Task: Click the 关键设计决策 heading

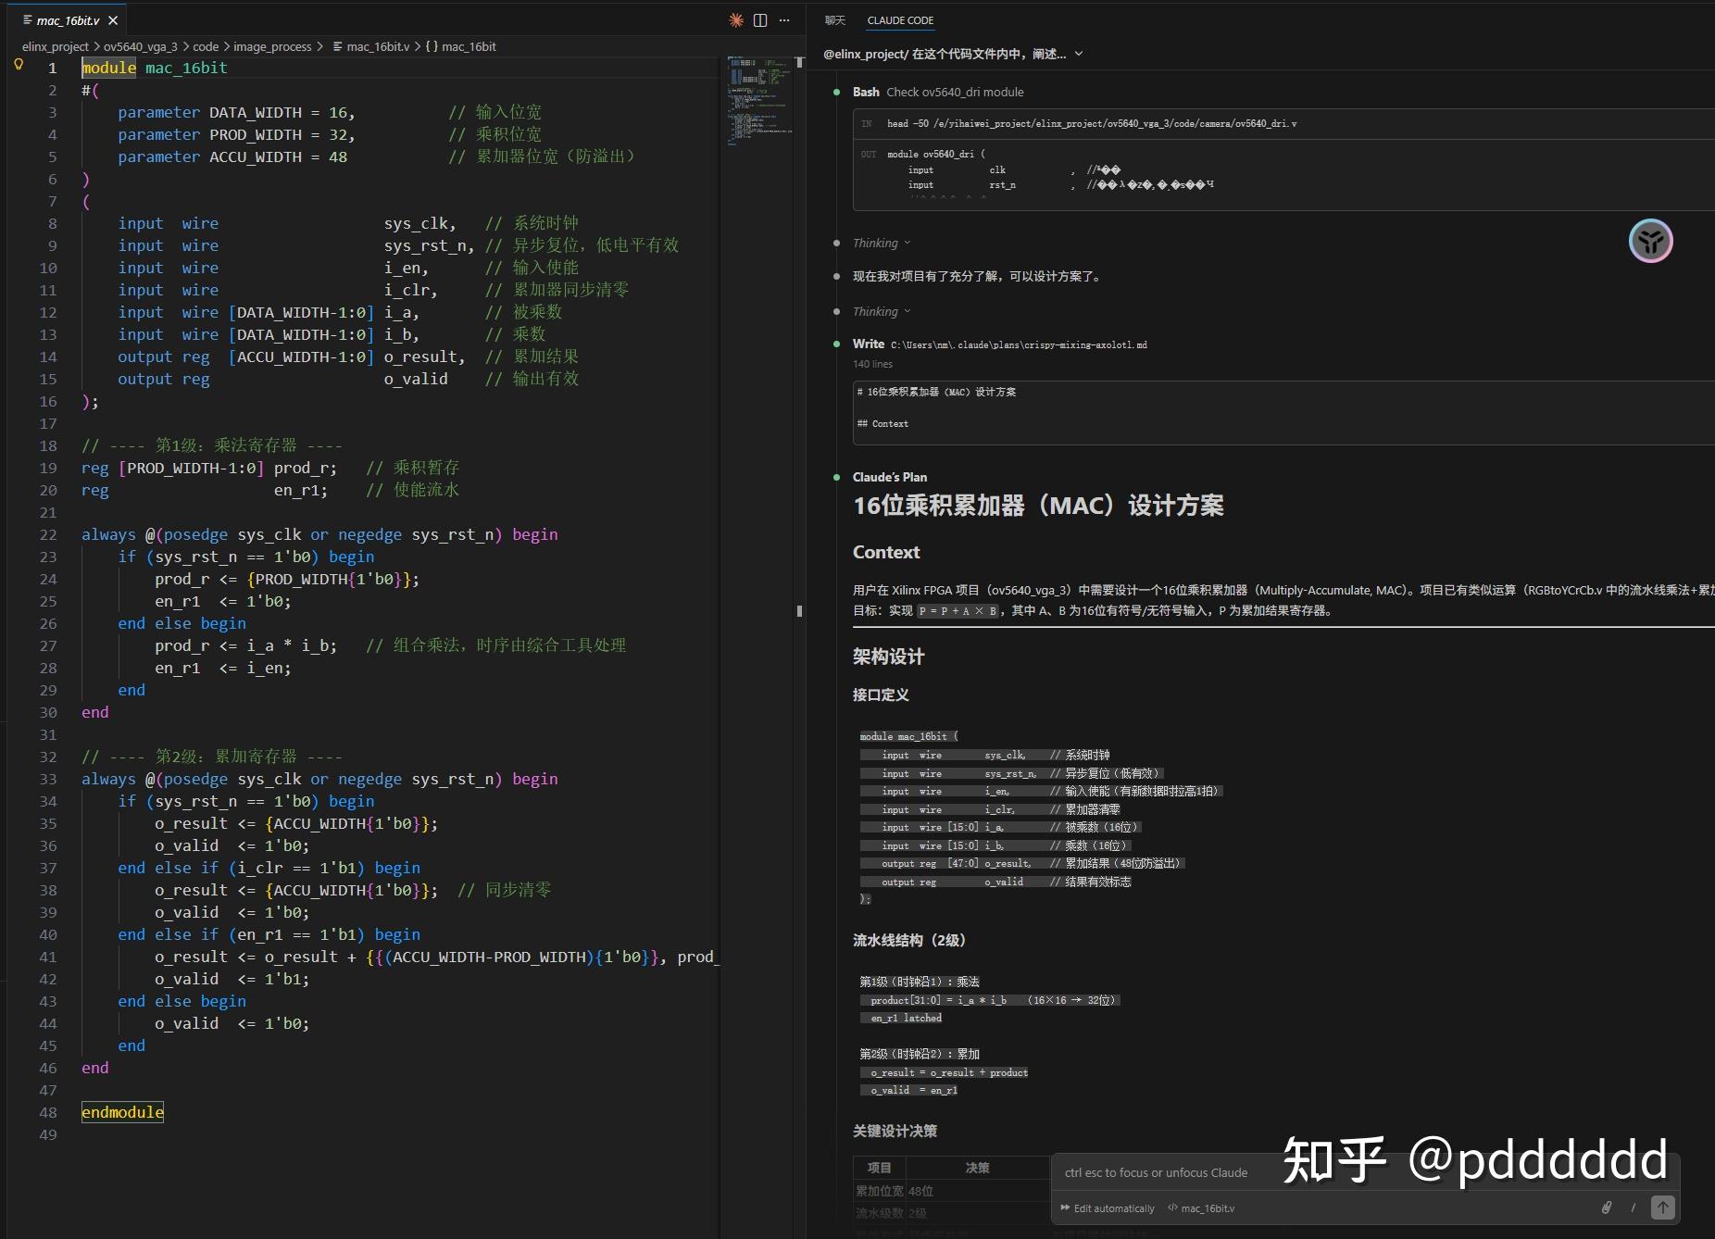Action: [x=895, y=1131]
